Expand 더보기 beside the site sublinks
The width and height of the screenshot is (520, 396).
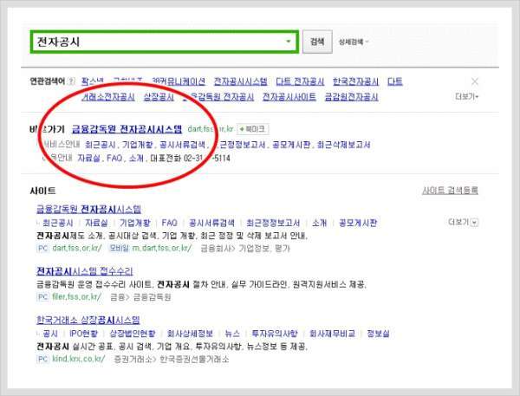[x=463, y=222]
